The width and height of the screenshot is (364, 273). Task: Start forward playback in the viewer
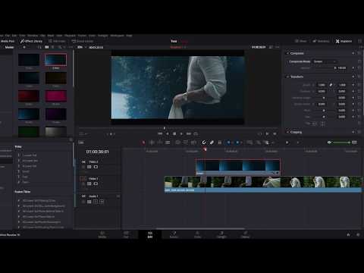point(181,133)
